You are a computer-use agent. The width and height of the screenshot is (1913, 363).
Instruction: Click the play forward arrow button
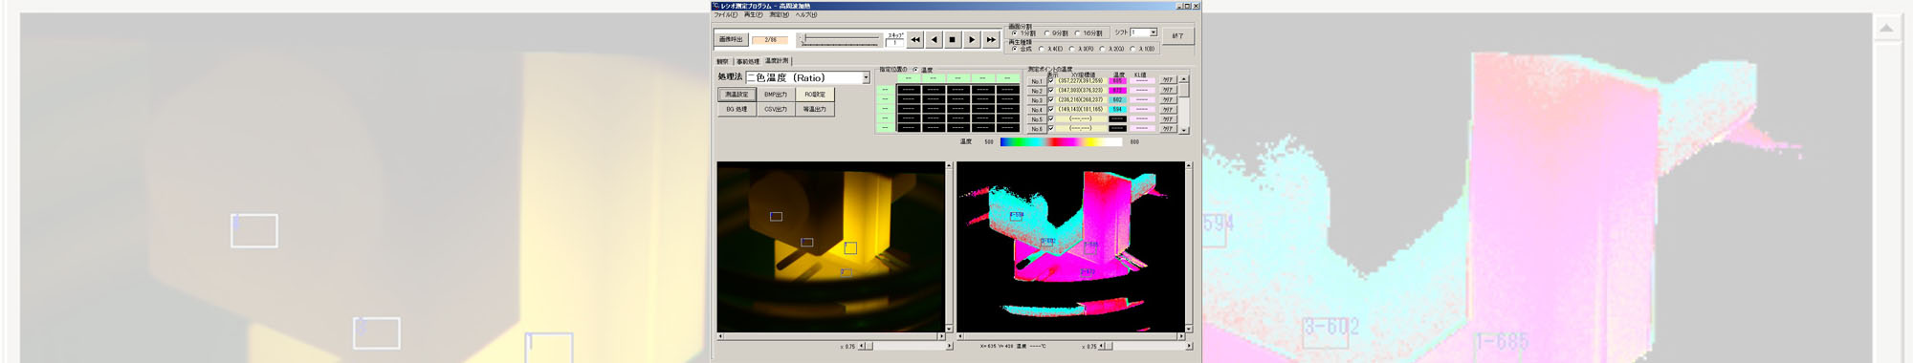[x=972, y=40]
